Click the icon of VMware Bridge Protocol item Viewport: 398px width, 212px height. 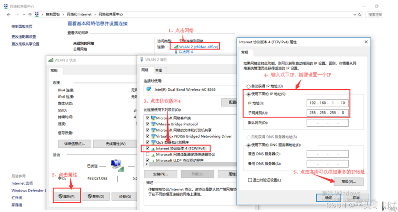(153, 124)
